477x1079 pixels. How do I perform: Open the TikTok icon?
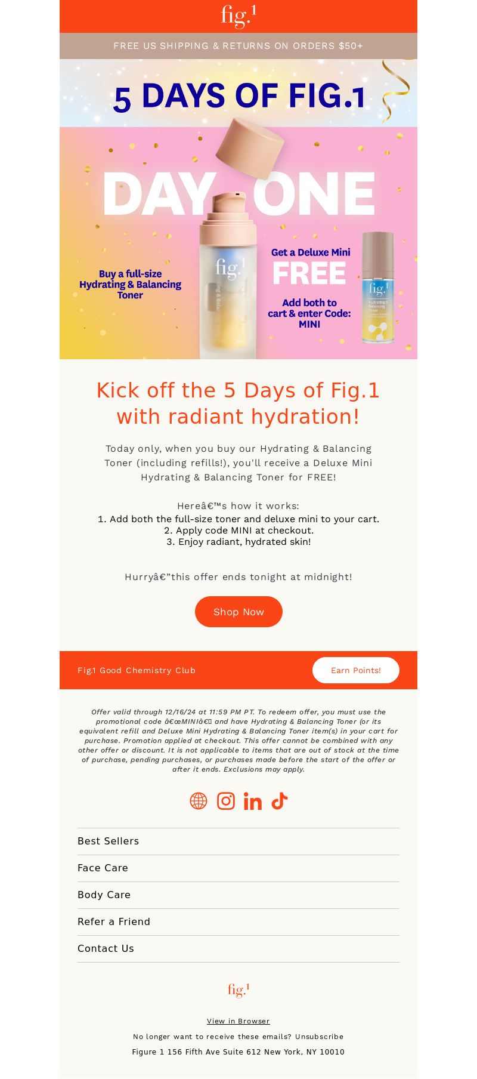click(x=280, y=801)
